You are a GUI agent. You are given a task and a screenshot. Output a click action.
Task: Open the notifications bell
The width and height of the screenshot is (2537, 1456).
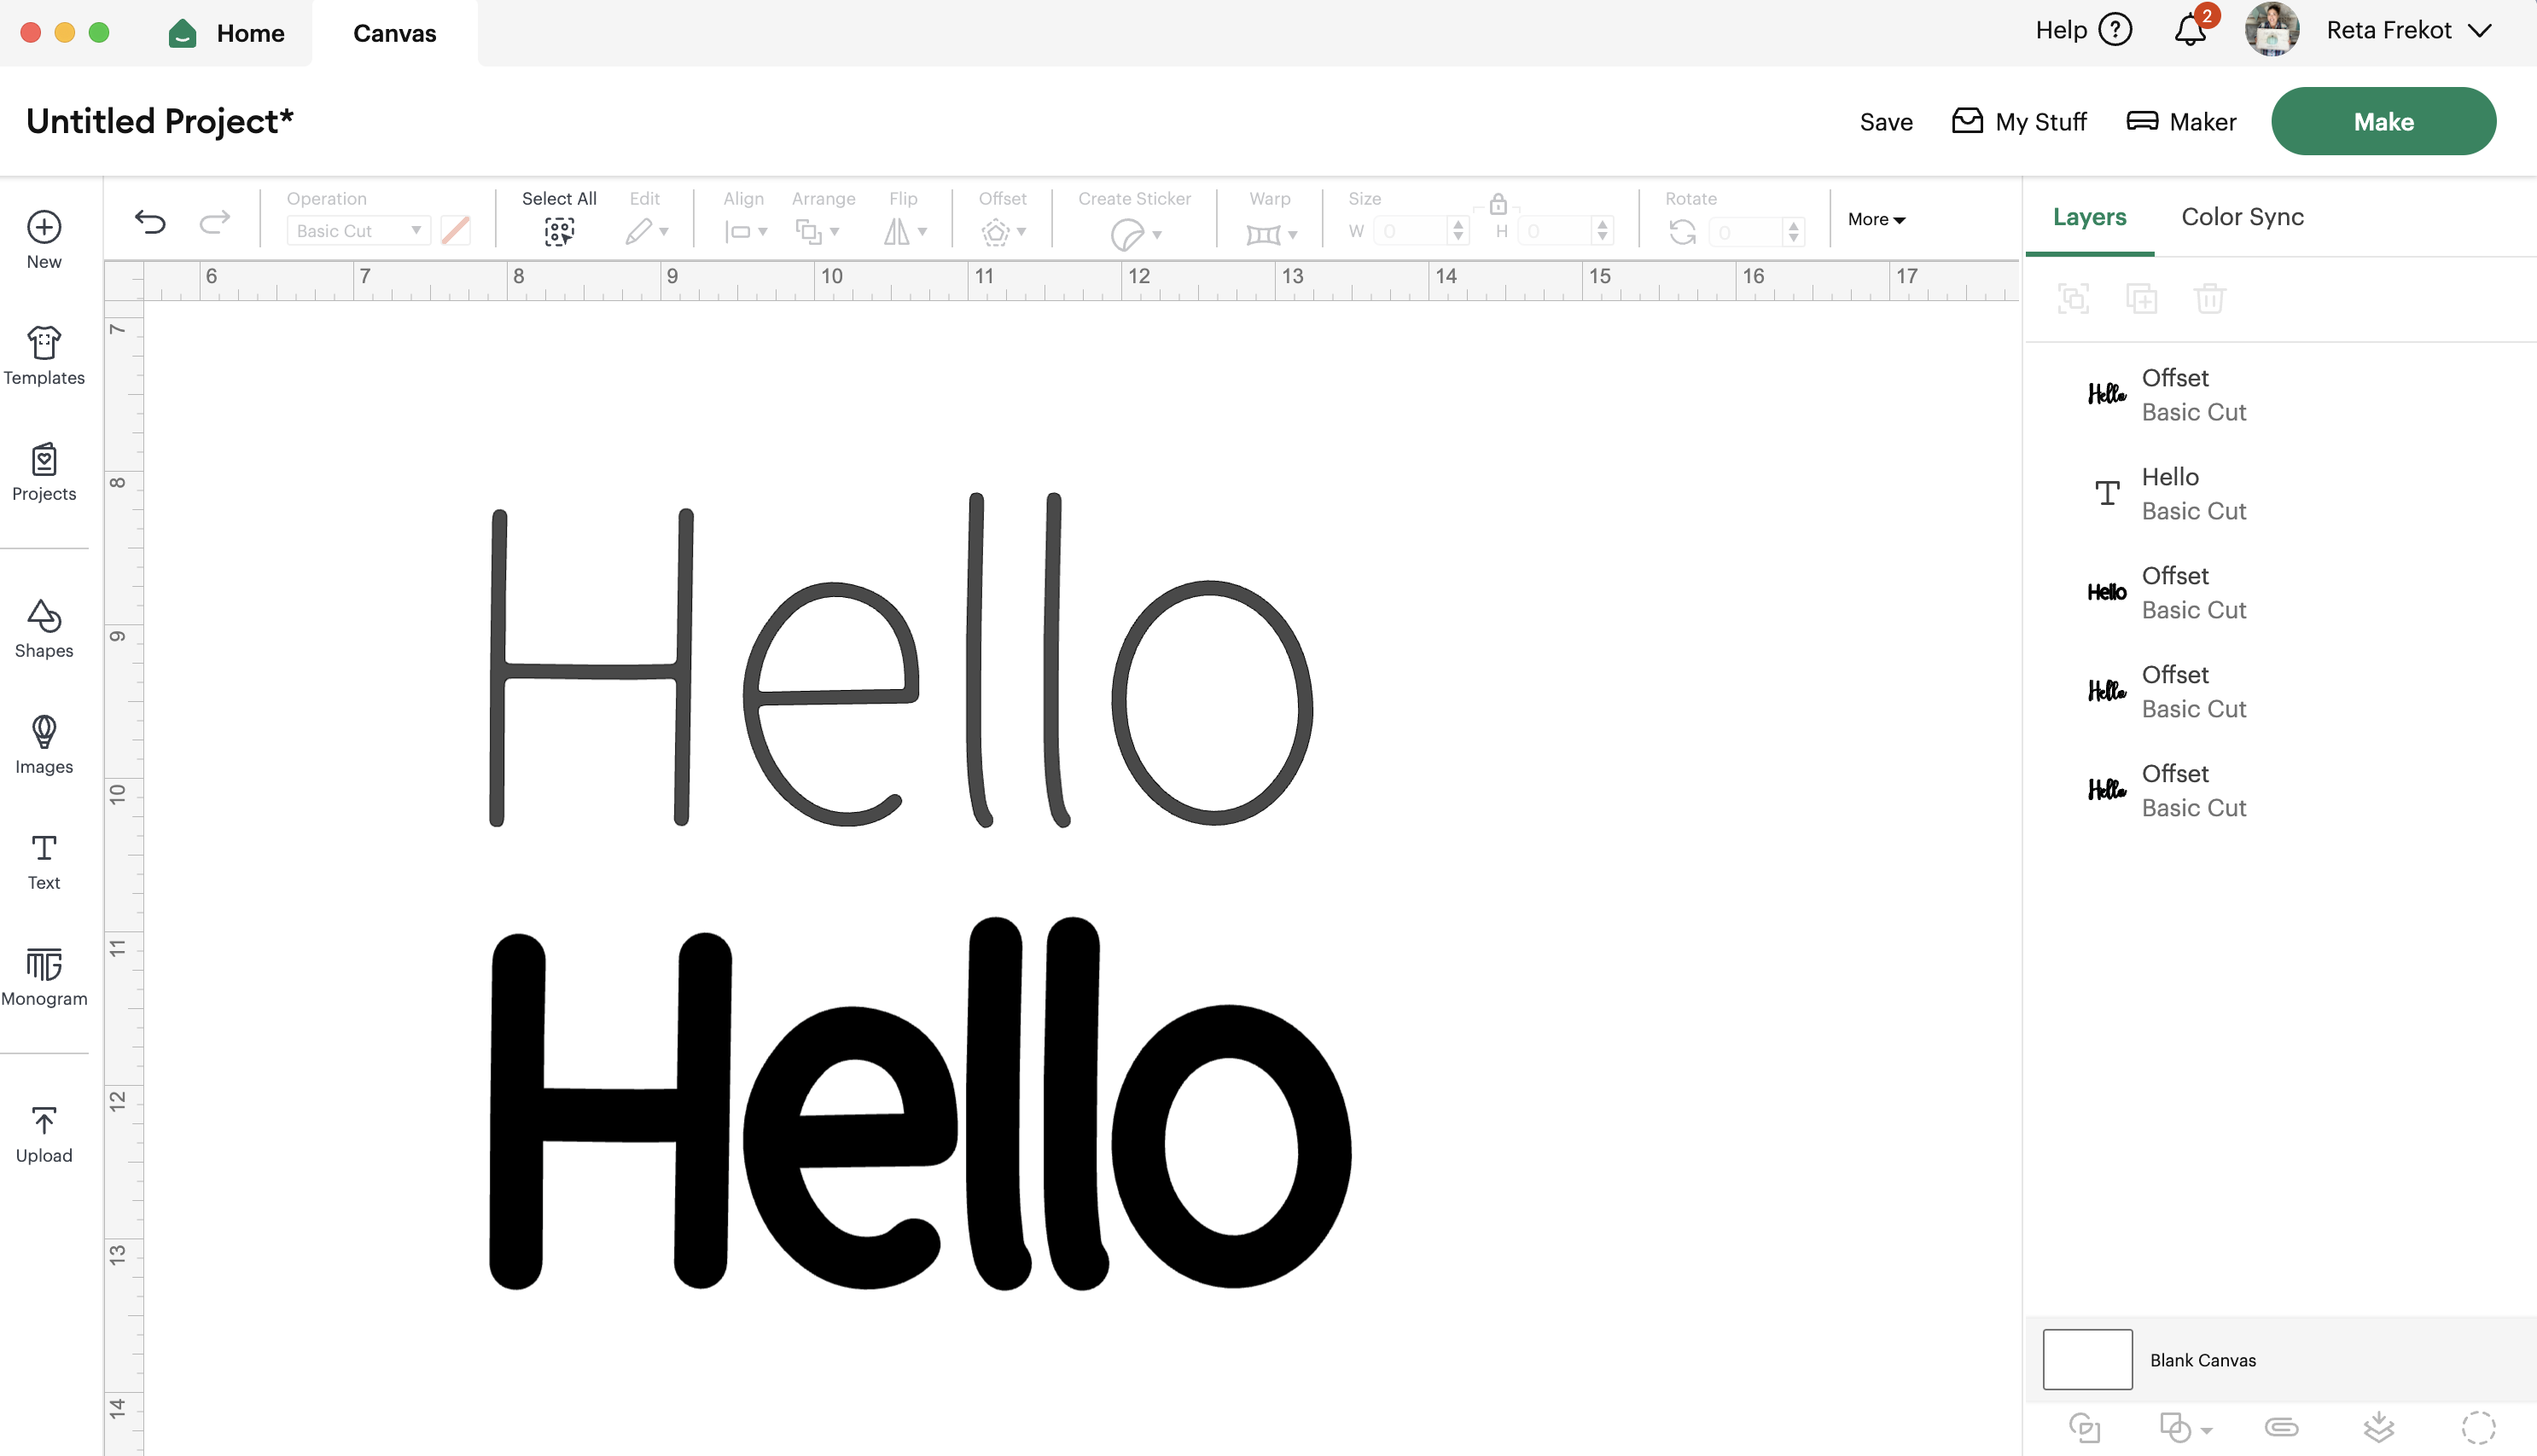click(2190, 30)
